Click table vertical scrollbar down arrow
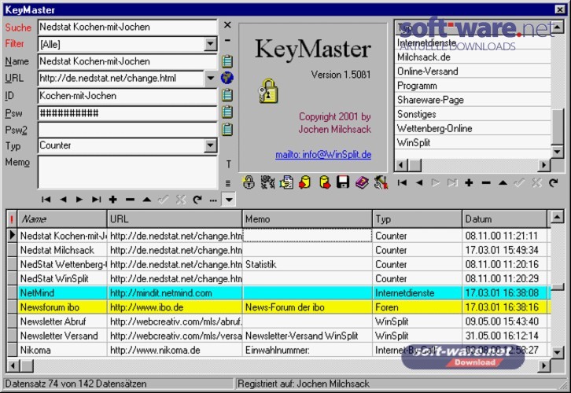The height and width of the screenshot is (393, 571). point(557,352)
